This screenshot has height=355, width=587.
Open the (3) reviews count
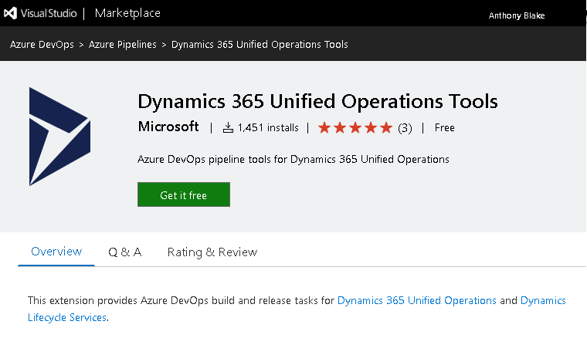405,128
